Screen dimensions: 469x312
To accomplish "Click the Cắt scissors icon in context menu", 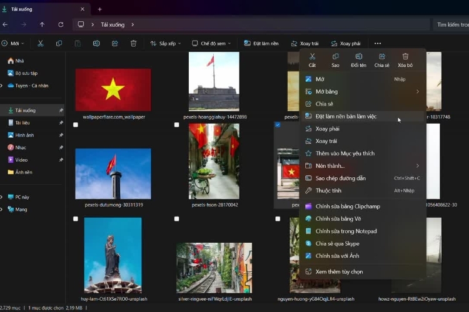I will pos(312,56).
